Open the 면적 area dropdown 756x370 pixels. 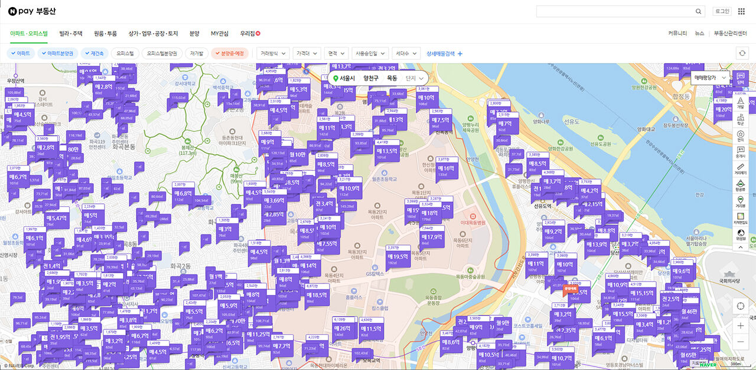click(x=336, y=53)
